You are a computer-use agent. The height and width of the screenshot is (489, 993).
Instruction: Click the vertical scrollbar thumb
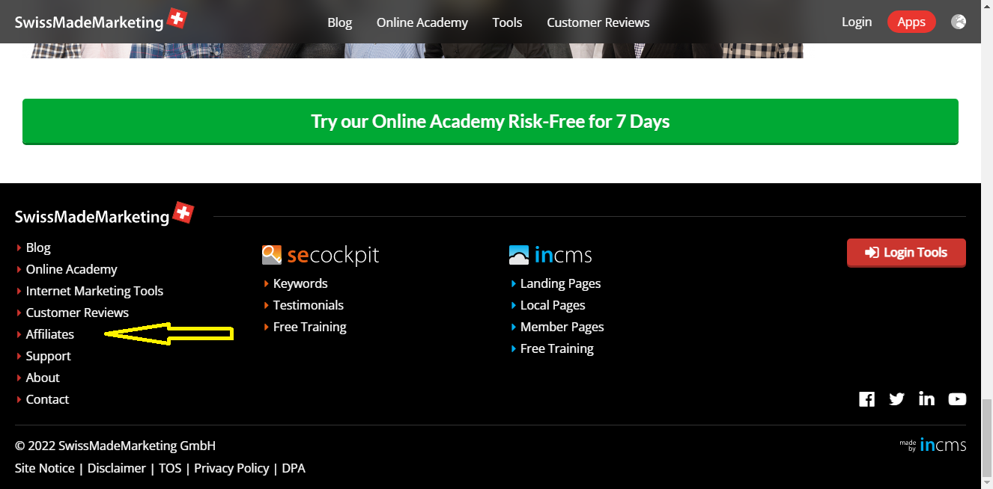click(x=987, y=439)
